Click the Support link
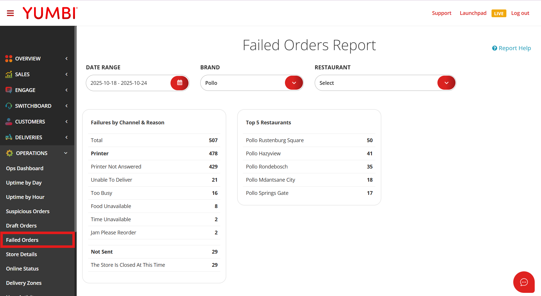This screenshot has width=541, height=296. pos(441,13)
